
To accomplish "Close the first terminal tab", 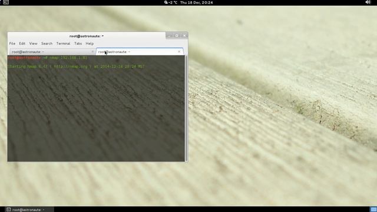I will 92,52.
